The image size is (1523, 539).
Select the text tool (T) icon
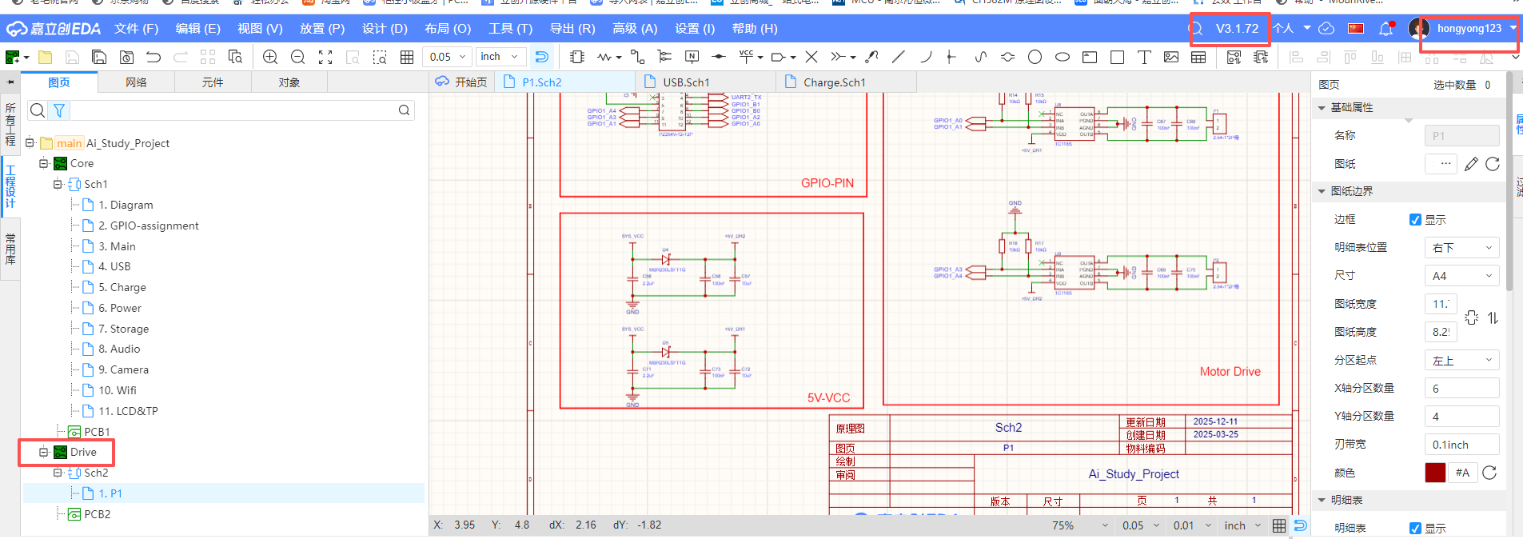1144,57
